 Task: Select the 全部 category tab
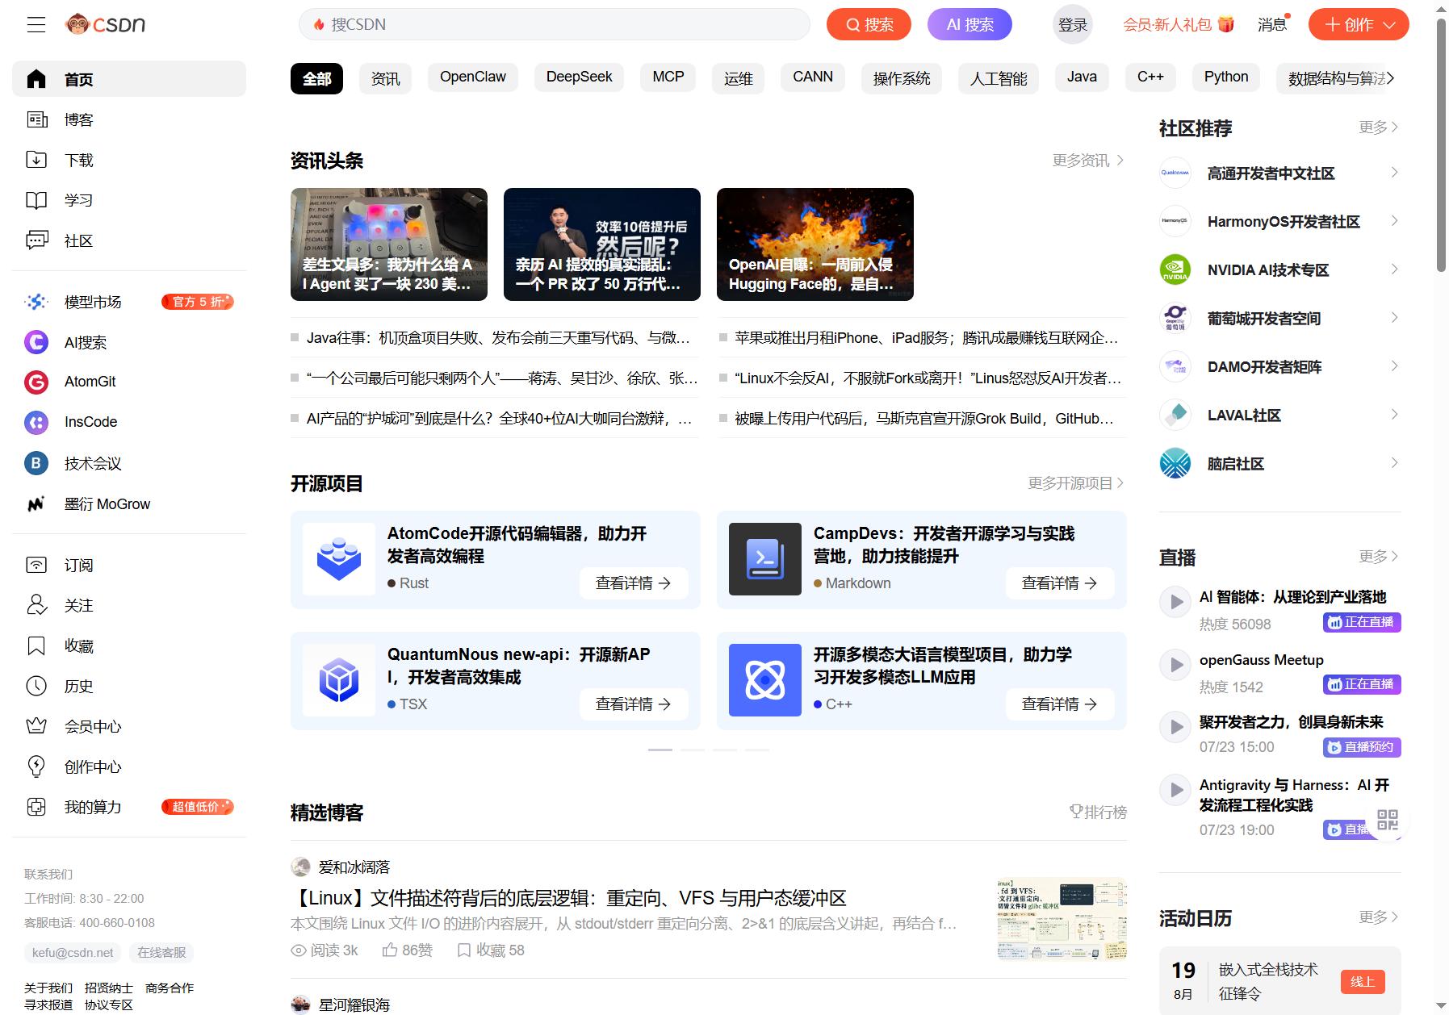(316, 78)
